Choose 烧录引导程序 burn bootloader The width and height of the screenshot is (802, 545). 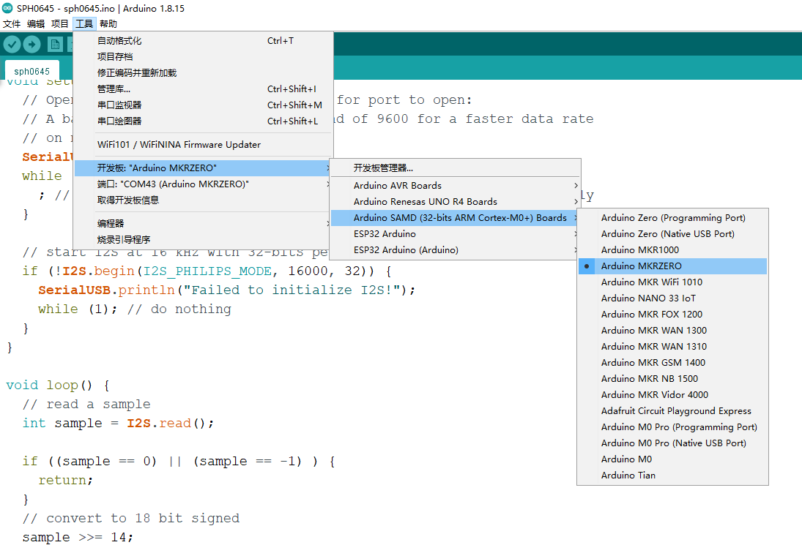[x=203, y=239]
